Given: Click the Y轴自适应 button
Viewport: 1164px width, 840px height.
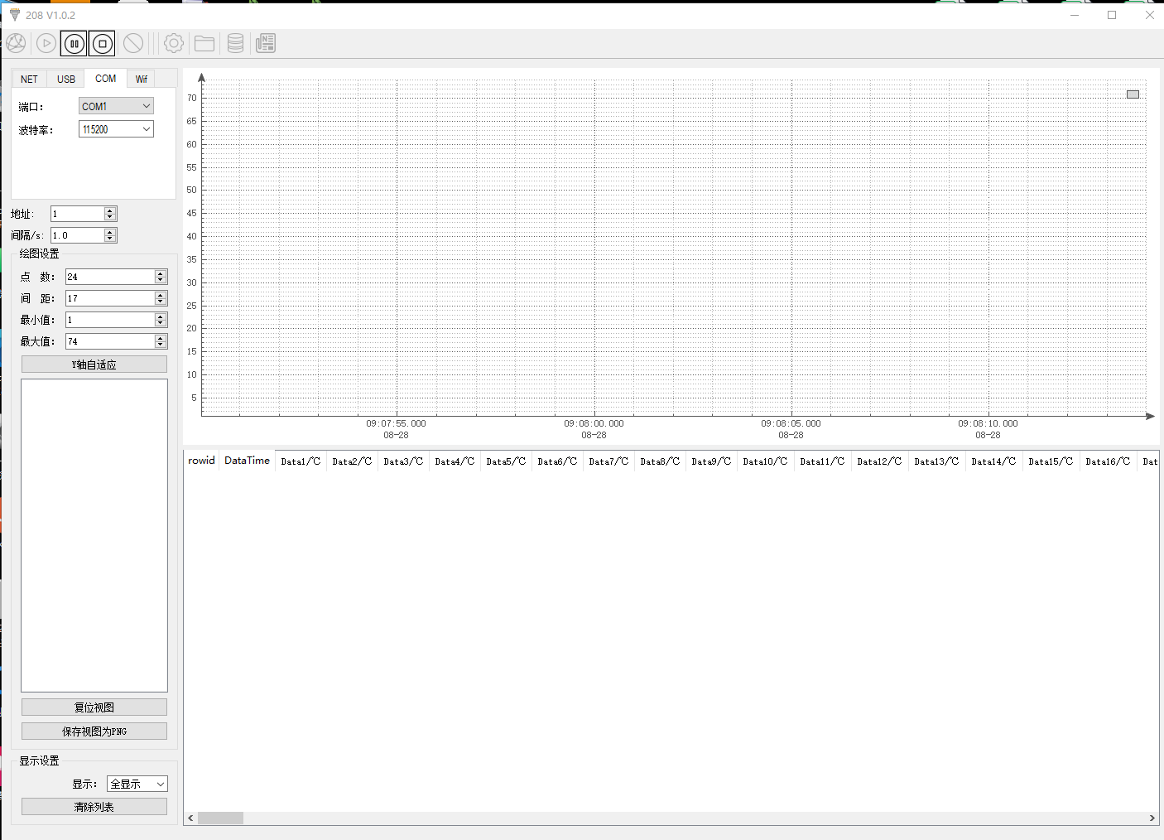Looking at the screenshot, I should pos(94,364).
